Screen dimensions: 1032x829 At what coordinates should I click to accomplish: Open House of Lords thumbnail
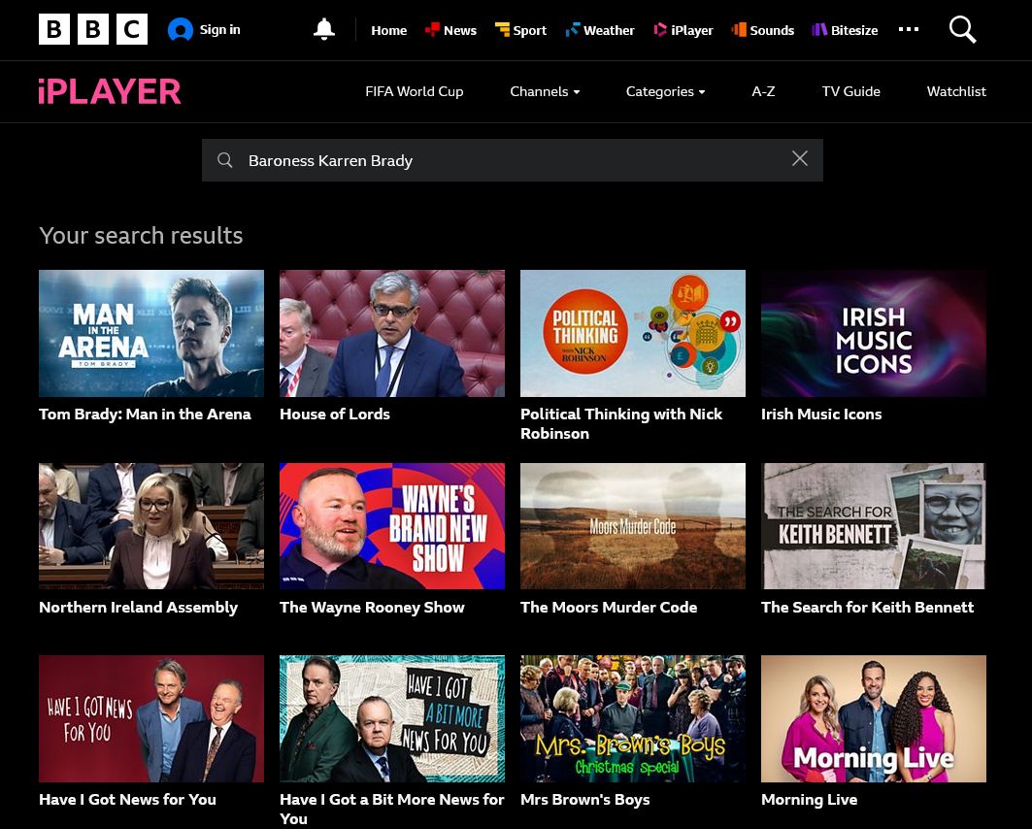coord(392,333)
